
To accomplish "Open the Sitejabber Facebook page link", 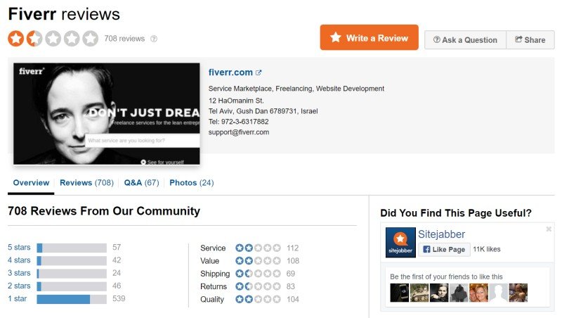I will point(441,234).
